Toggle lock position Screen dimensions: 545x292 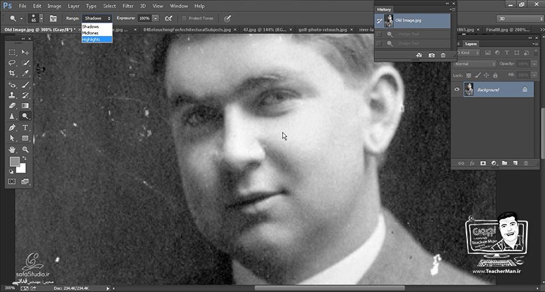point(486,75)
